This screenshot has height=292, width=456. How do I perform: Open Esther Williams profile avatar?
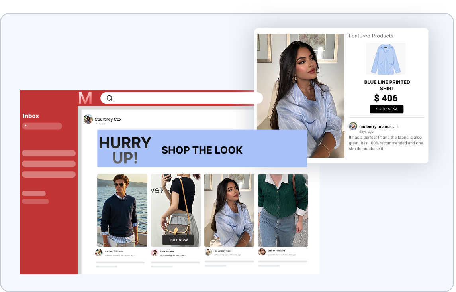(x=99, y=253)
